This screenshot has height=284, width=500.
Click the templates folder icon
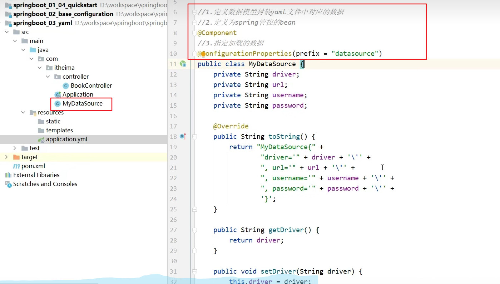pyautogui.click(x=41, y=130)
